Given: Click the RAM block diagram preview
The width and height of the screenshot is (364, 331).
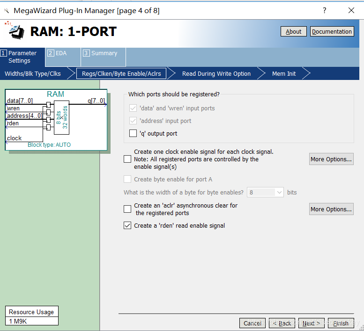Looking at the screenshot, I should click(x=56, y=120).
